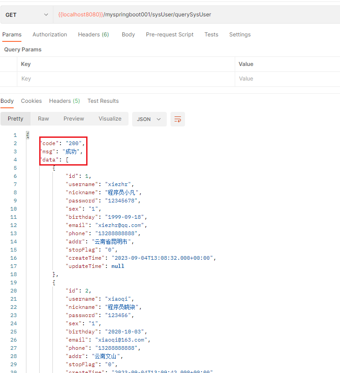Expand the JSON format dropdown

[149, 119]
